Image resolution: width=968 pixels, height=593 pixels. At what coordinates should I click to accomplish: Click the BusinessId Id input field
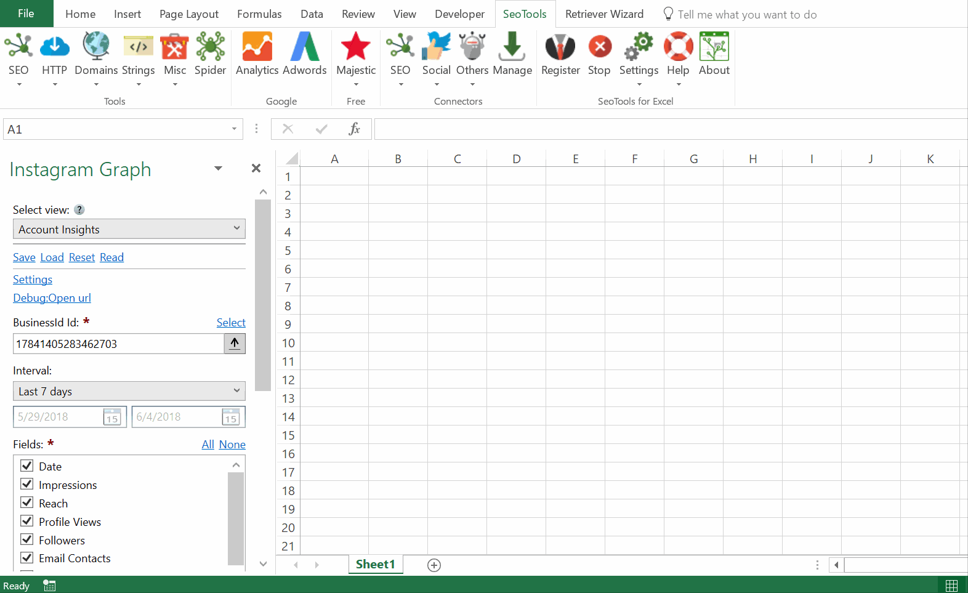118,344
